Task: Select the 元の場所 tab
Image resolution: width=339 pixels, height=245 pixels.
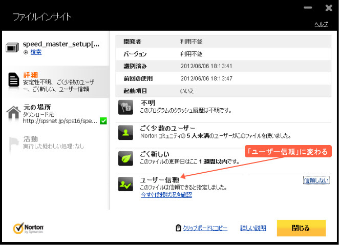Action: 56,114
